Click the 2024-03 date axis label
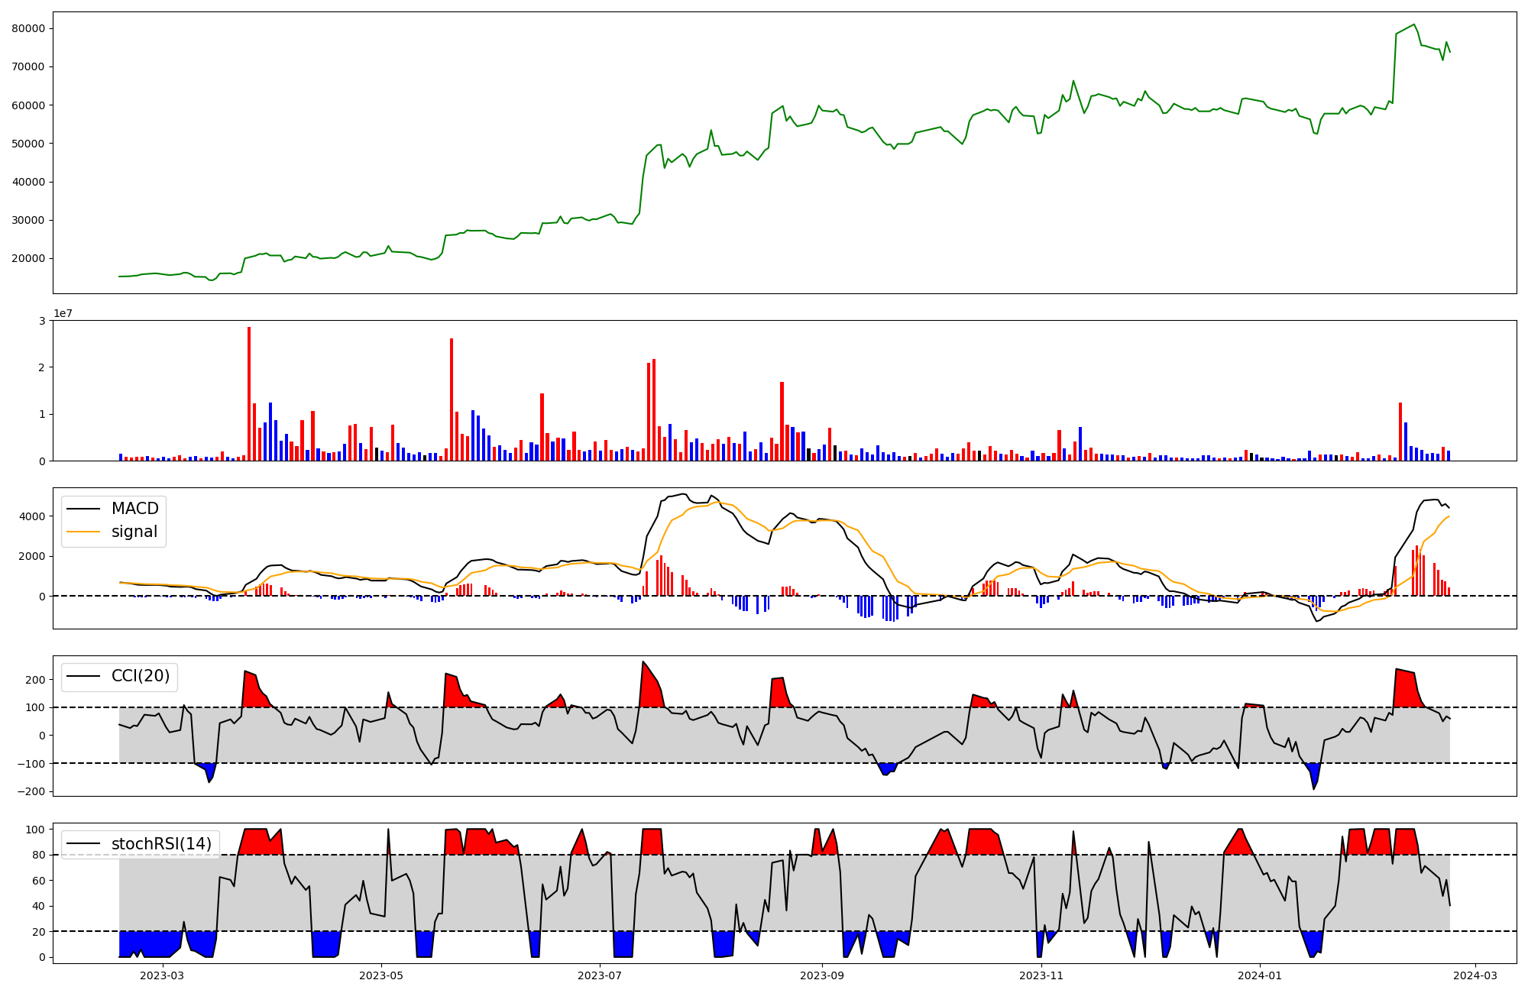 coord(1475,975)
